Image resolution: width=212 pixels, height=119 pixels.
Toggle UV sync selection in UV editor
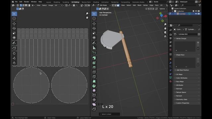pos(18,5)
